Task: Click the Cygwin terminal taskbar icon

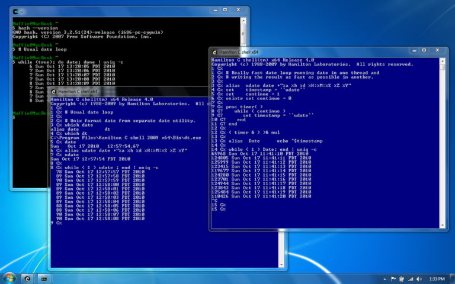Action: click(44, 279)
